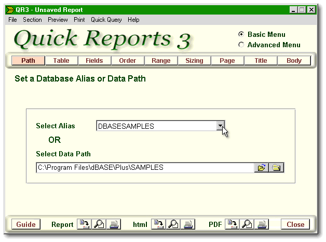Switch to the Body tab
326x242 pixels.
coord(294,60)
